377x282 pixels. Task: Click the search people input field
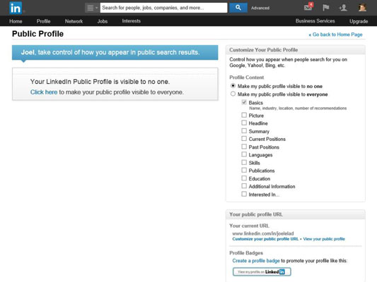pyautogui.click(x=163, y=8)
